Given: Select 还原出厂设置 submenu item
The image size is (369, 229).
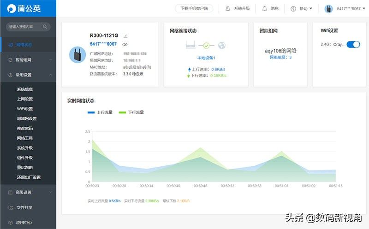Looking at the screenshot, I should (29, 177).
